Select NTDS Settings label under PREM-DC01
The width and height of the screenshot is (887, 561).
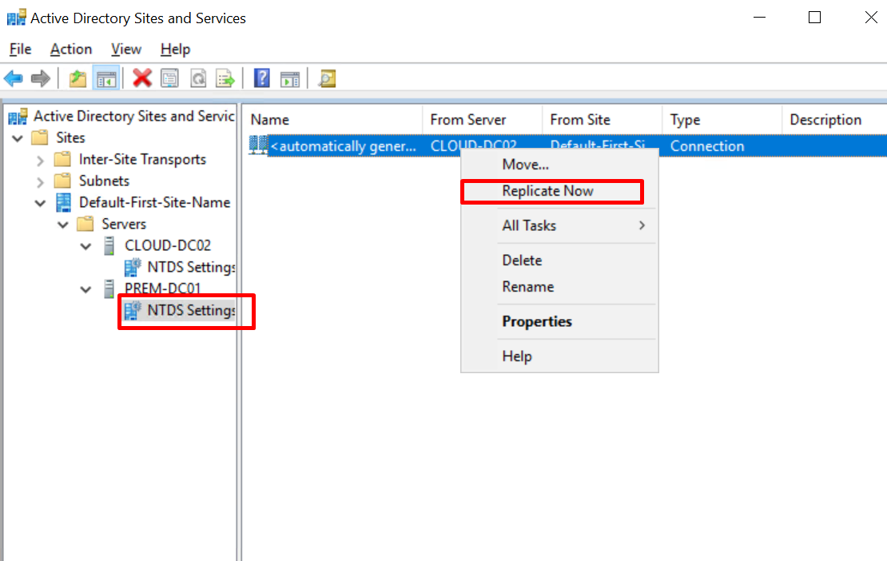[191, 311]
